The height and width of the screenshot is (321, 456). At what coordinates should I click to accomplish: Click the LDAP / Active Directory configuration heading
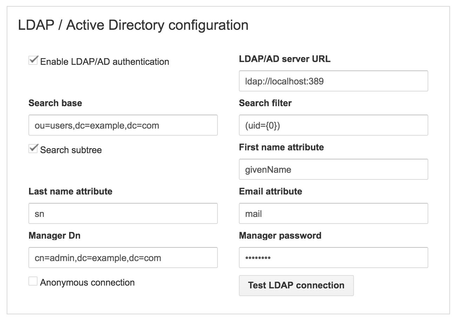tap(133, 25)
